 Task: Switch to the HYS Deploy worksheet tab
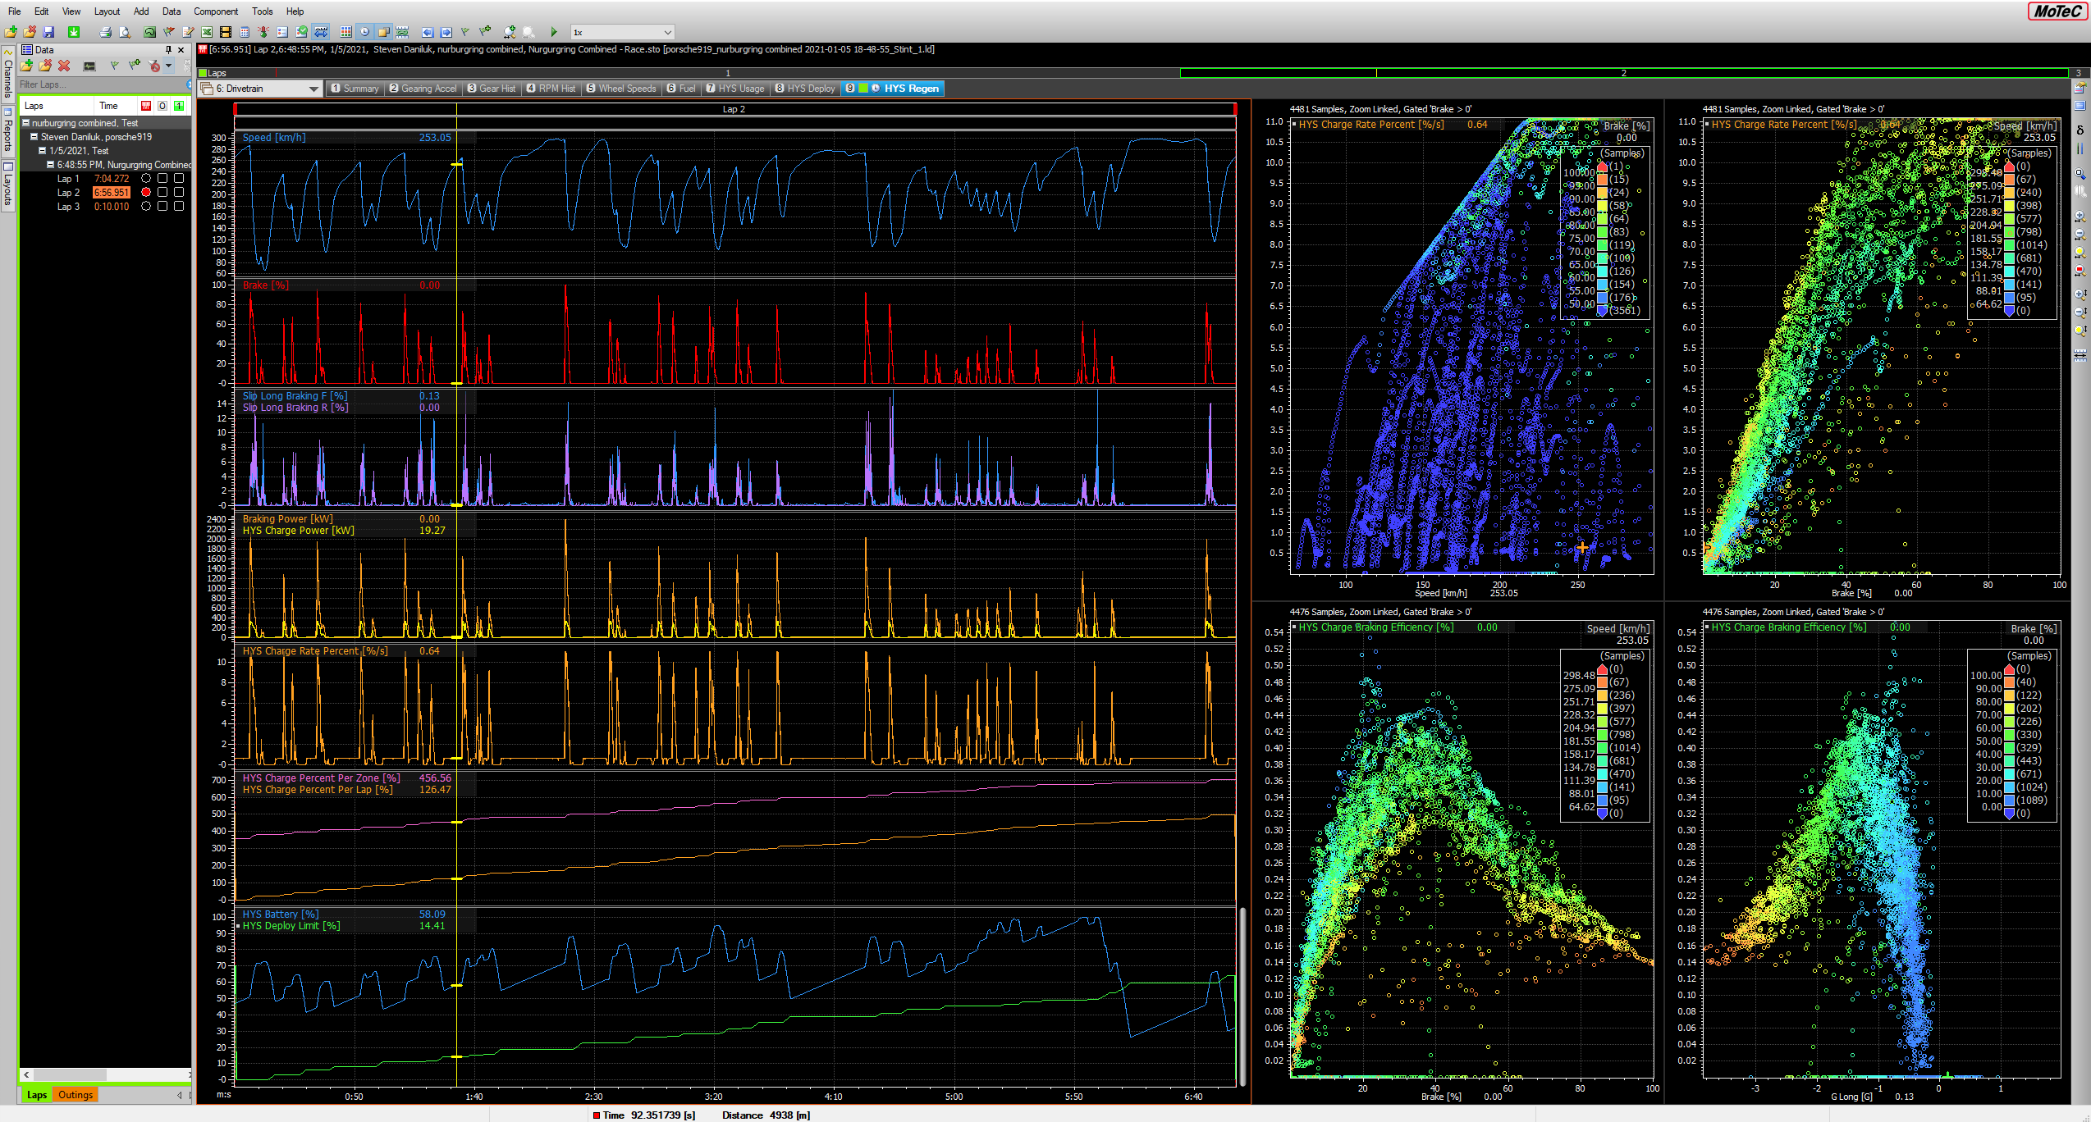(805, 89)
